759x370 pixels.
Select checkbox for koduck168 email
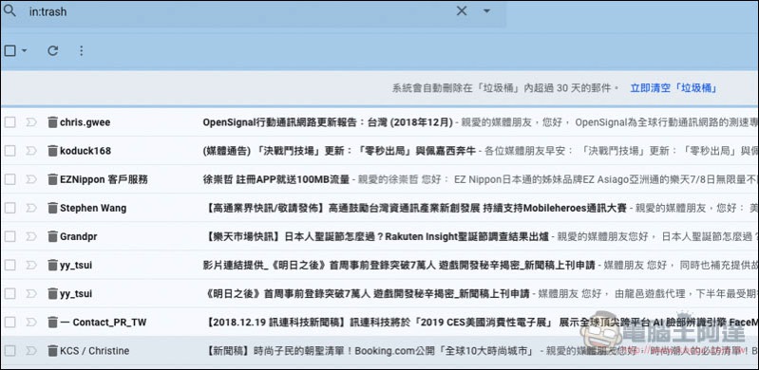tap(9, 151)
